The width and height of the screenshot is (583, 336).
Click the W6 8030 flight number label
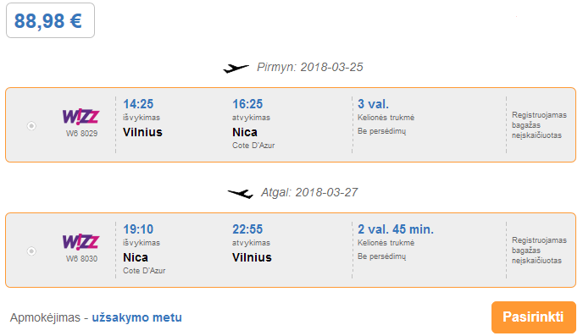pyautogui.click(x=82, y=259)
